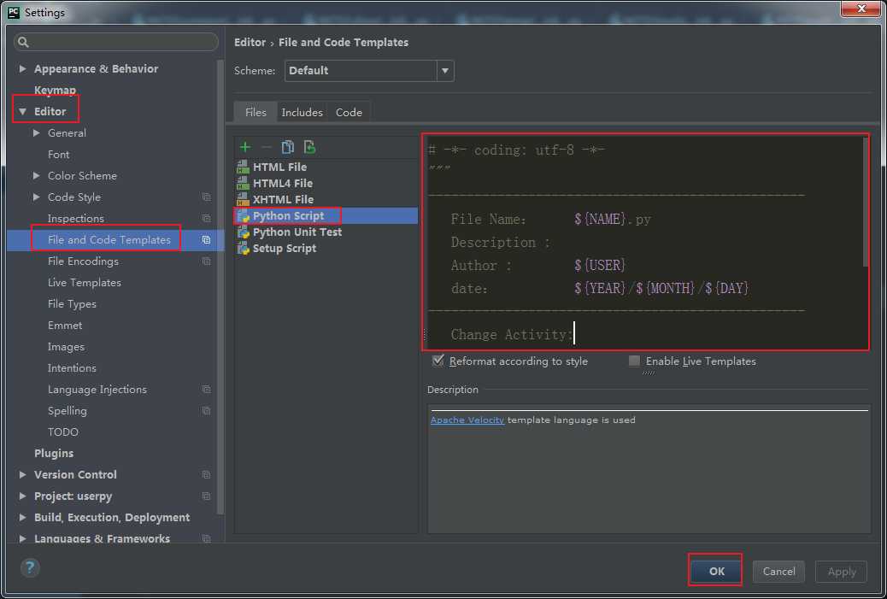Click project-level icon beside Spelling

[x=207, y=411]
